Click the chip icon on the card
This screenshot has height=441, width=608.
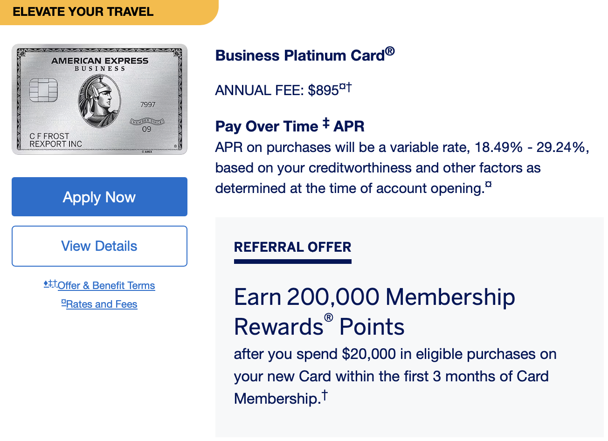(43, 90)
